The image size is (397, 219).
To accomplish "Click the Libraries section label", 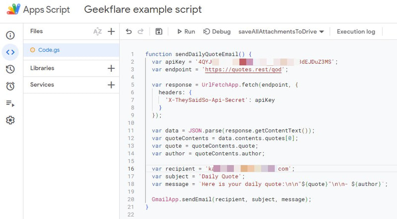I will coord(42,68).
